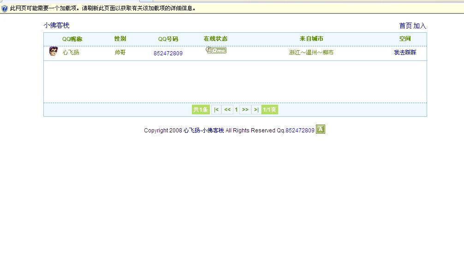Visit space via 我去踩踩 link
This screenshot has width=464, height=262.
coord(405,53)
